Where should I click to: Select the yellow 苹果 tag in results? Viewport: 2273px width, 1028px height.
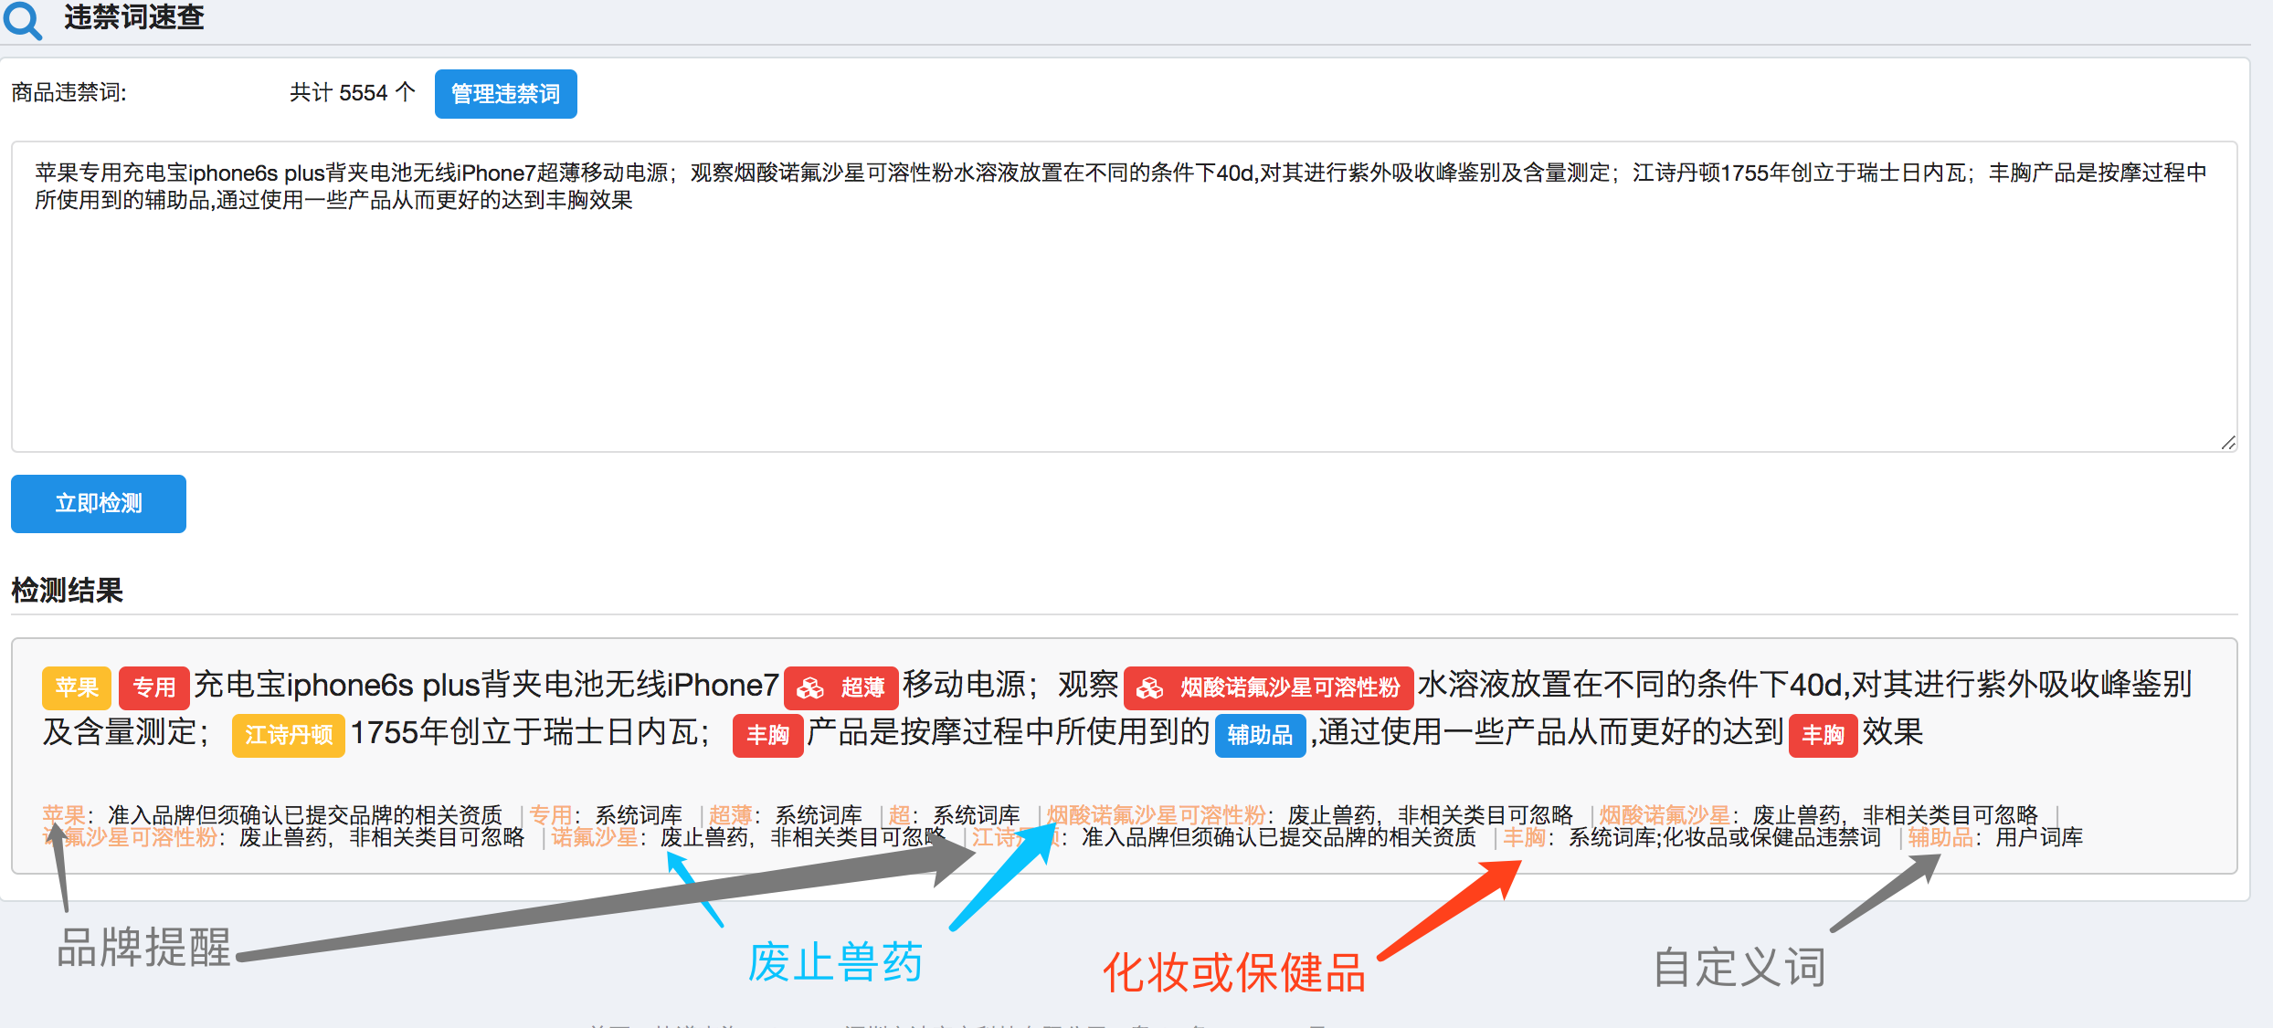click(77, 687)
